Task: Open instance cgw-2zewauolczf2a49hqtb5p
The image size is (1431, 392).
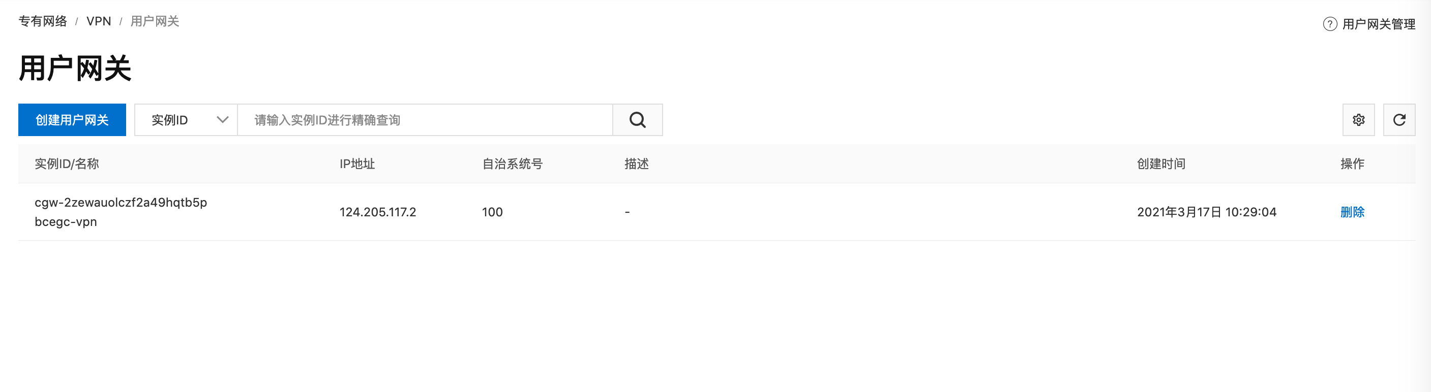Action: click(x=121, y=203)
